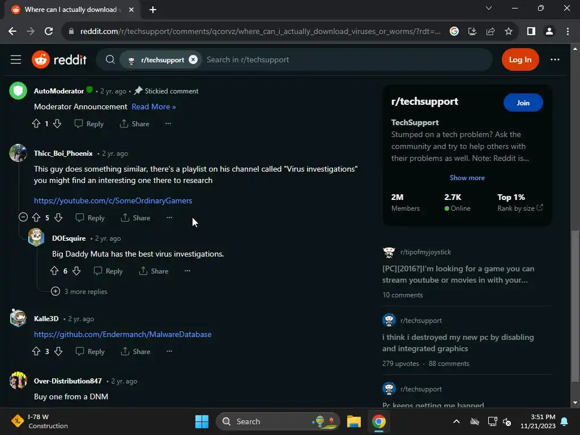Share the Kalle3D comment
580x435 pixels.
coord(135,351)
